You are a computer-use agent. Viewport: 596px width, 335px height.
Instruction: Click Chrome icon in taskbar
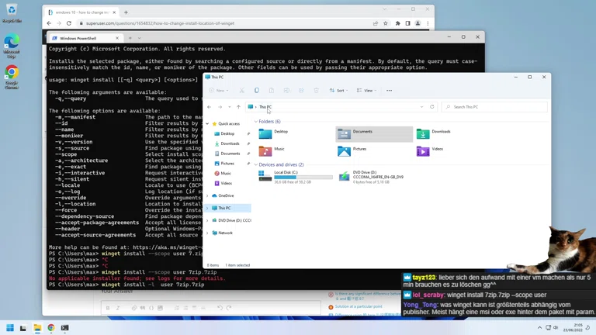(x=51, y=328)
